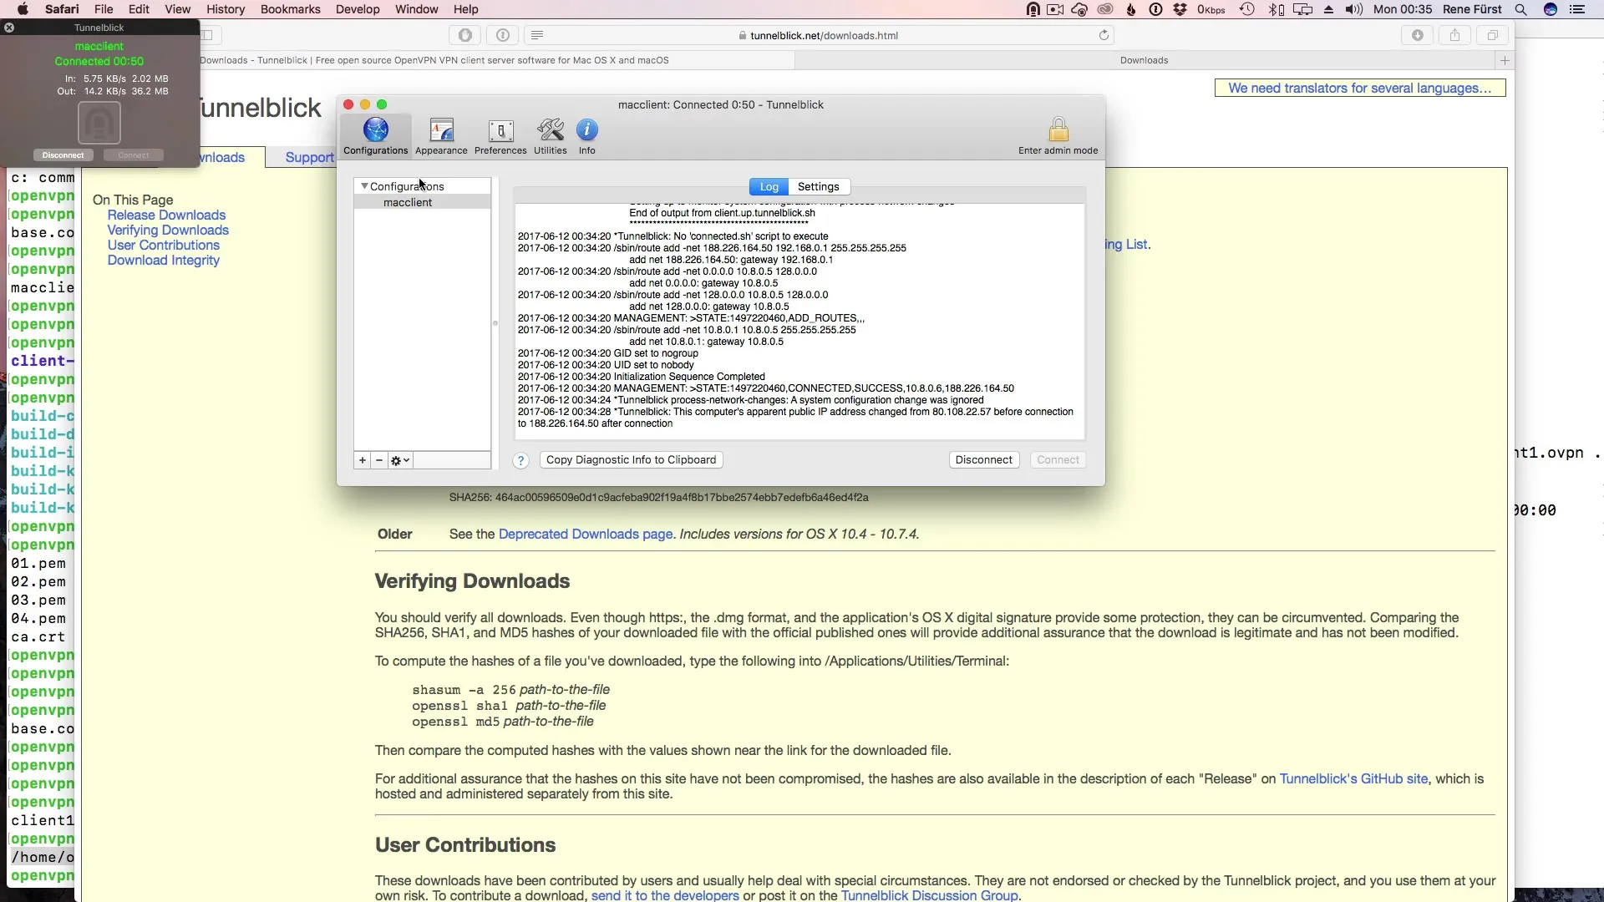Click the Safari share button

(1454, 35)
